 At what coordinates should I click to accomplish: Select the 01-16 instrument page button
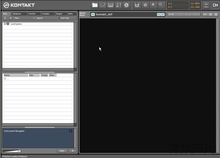click(x=171, y=14)
